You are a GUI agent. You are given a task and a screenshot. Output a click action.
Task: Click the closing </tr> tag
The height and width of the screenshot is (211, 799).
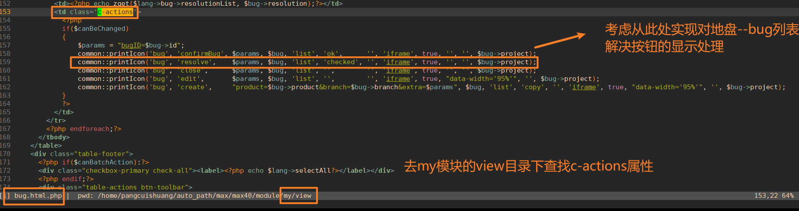pyautogui.click(x=56, y=120)
